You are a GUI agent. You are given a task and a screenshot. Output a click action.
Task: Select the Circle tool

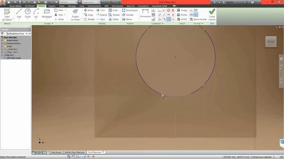[x=28, y=14]
